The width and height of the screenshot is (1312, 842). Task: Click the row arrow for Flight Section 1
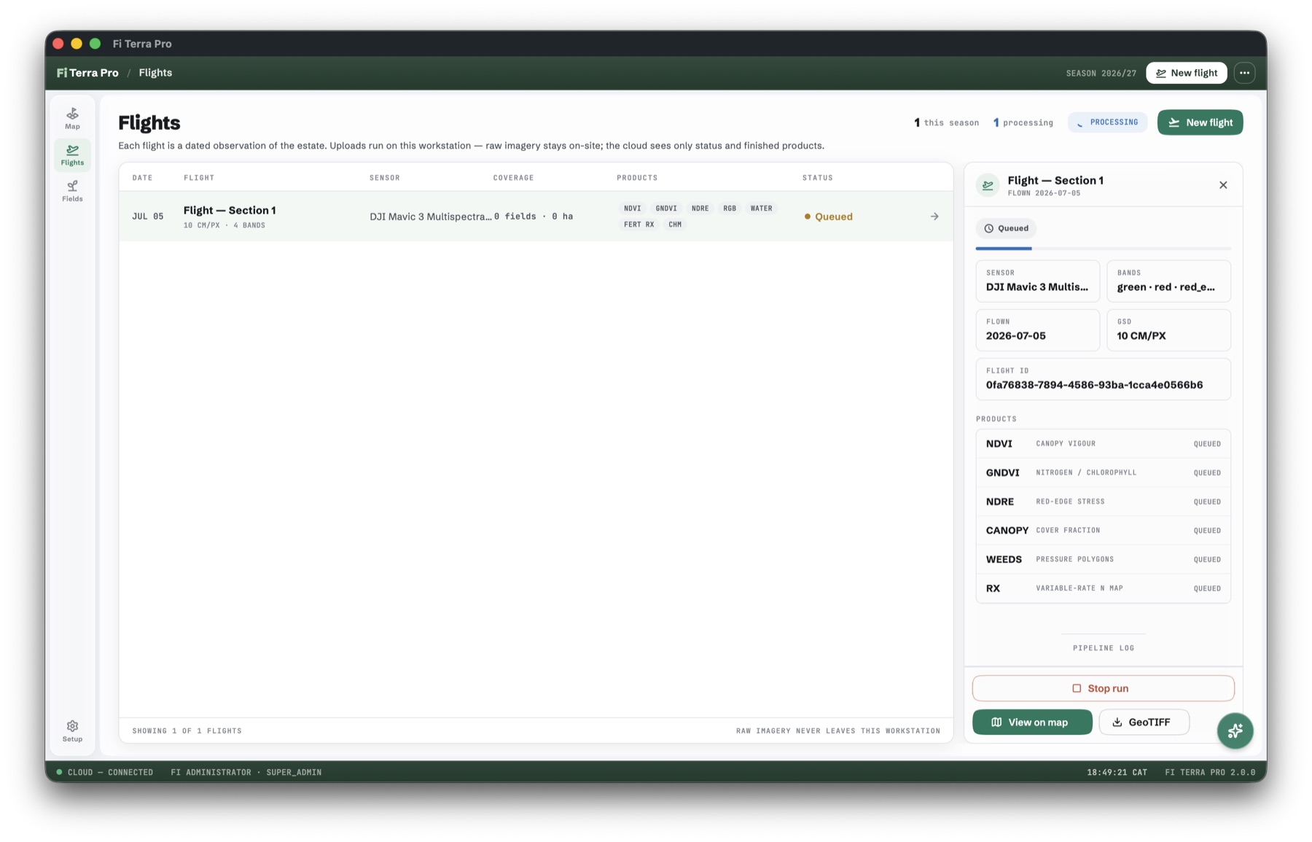point(934,217)
